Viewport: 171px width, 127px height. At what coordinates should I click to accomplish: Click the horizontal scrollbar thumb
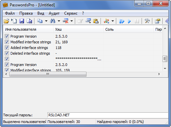[x=48, y=74]
